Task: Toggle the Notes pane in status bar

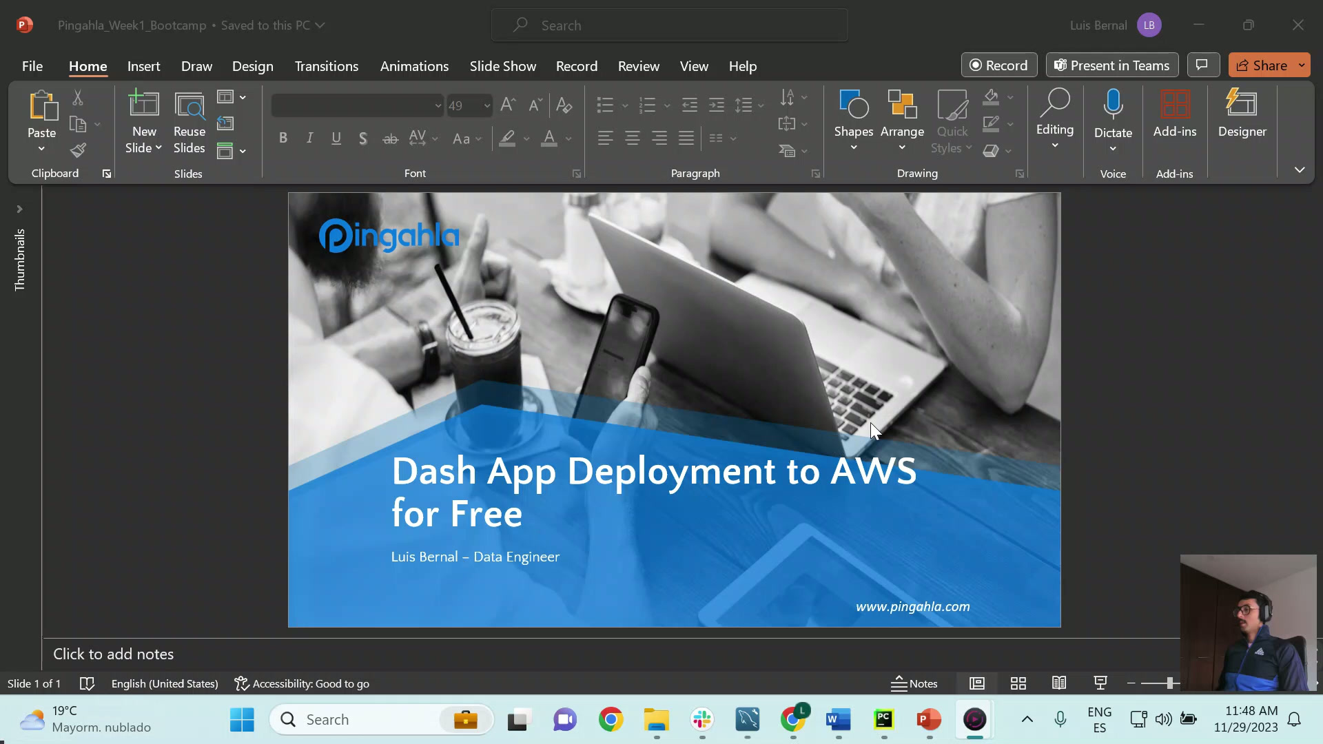Action: click(x=914, y=683)
